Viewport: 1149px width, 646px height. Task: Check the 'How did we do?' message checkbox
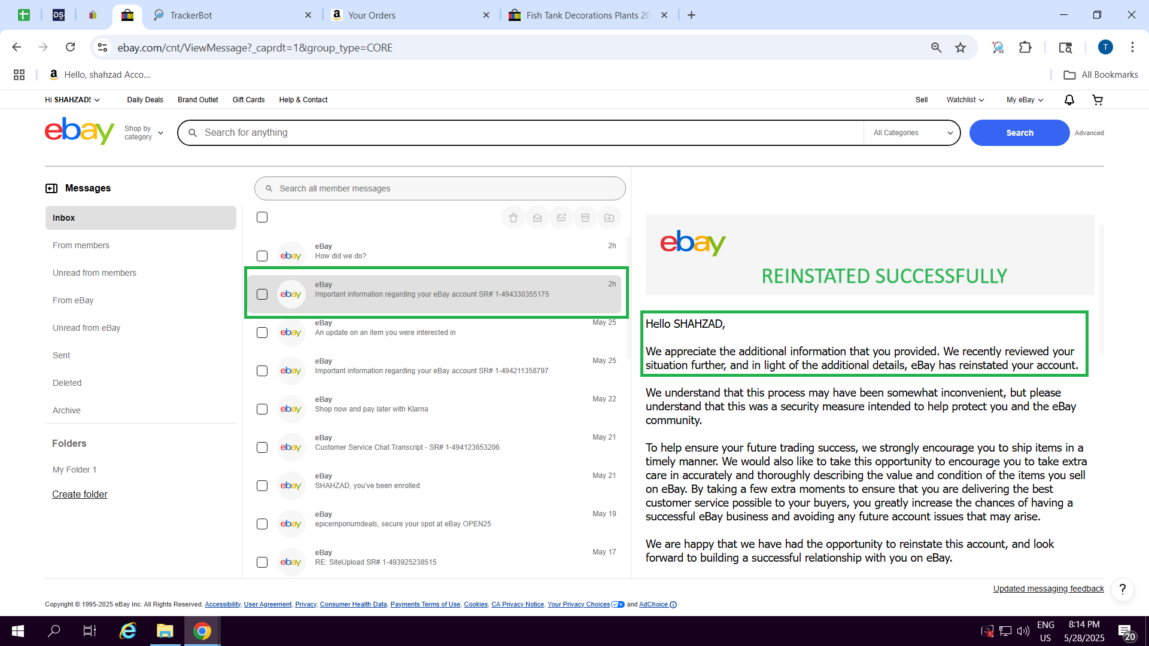pos(262,256)
